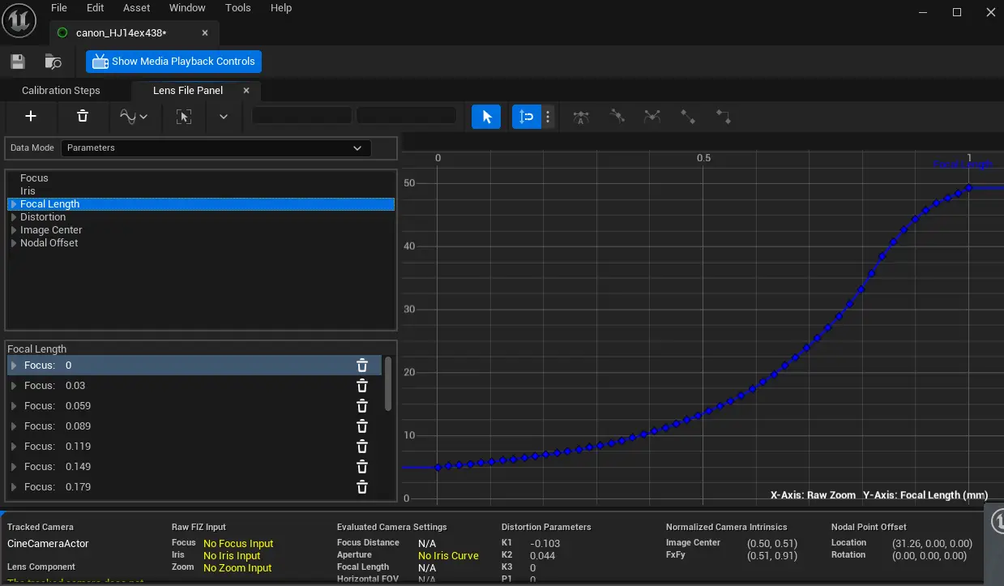Activate the arrow select tool
Viewport: 1004px width, 586px height.
(486, 117)
